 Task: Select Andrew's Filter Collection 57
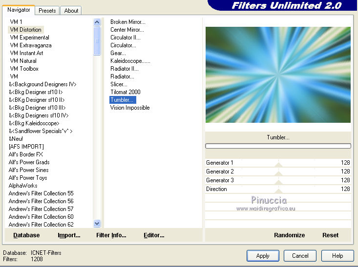[41, 209]
